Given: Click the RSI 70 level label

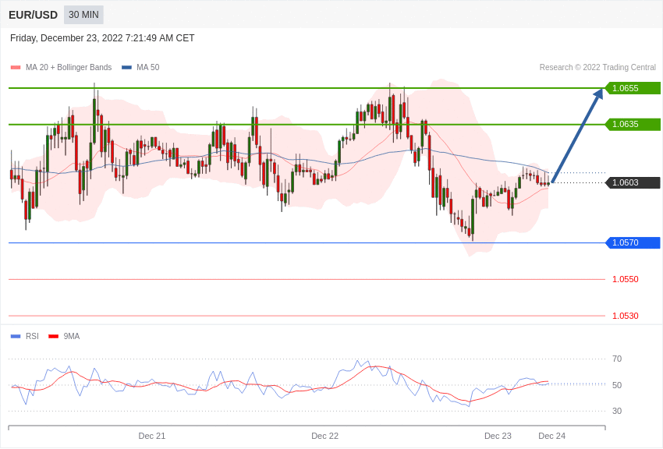Looking at the screenshot, I should (617, 359).
